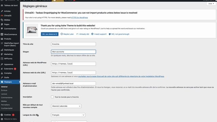
Task: Click the Réglages settings icon
Action: pos(2,82)
